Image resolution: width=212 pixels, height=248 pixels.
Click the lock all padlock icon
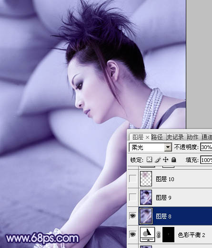(x=174, y=160)
